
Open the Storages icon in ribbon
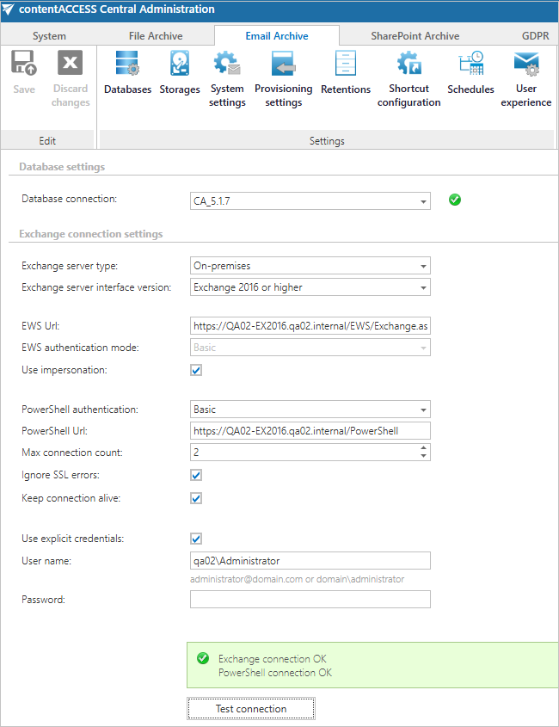pyautogui.click(x=180, y=63)
